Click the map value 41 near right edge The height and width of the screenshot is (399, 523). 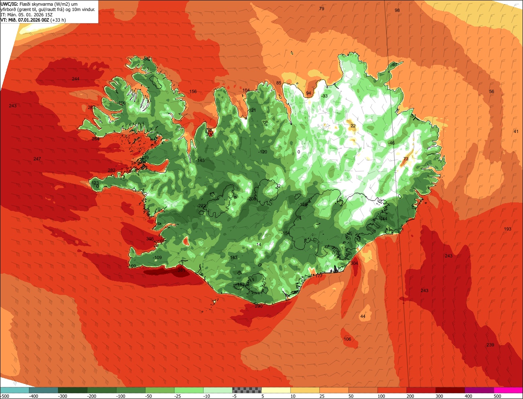516,131
